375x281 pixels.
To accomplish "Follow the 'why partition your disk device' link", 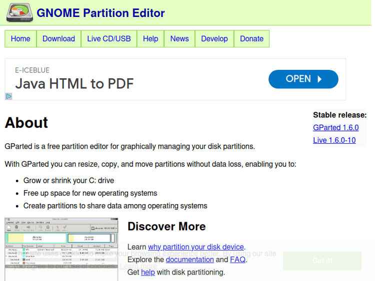I will click(x=196, y=247).
